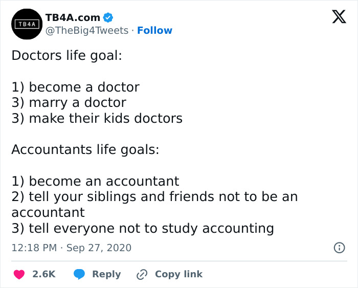
Task: Click the Reply text label
Action: tap(106, 274)
